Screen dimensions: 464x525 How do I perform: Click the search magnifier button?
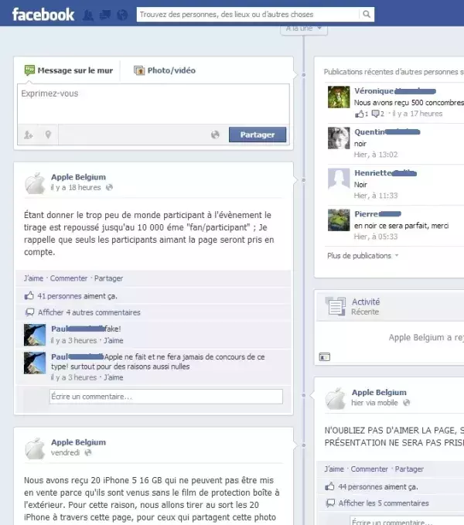coord(367,14)
